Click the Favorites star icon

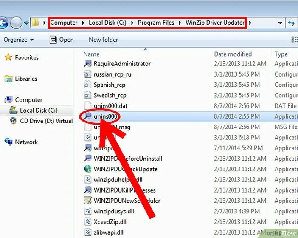tap(8, 57)
